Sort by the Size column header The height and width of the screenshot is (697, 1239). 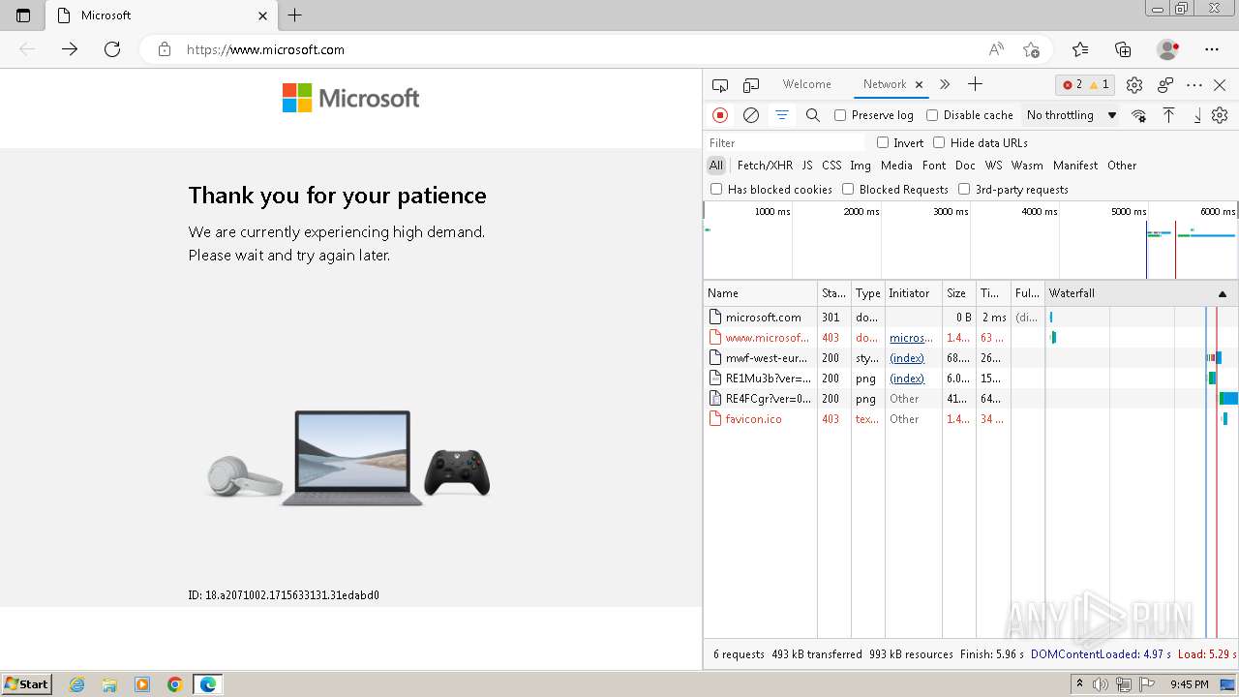[959, 293]
